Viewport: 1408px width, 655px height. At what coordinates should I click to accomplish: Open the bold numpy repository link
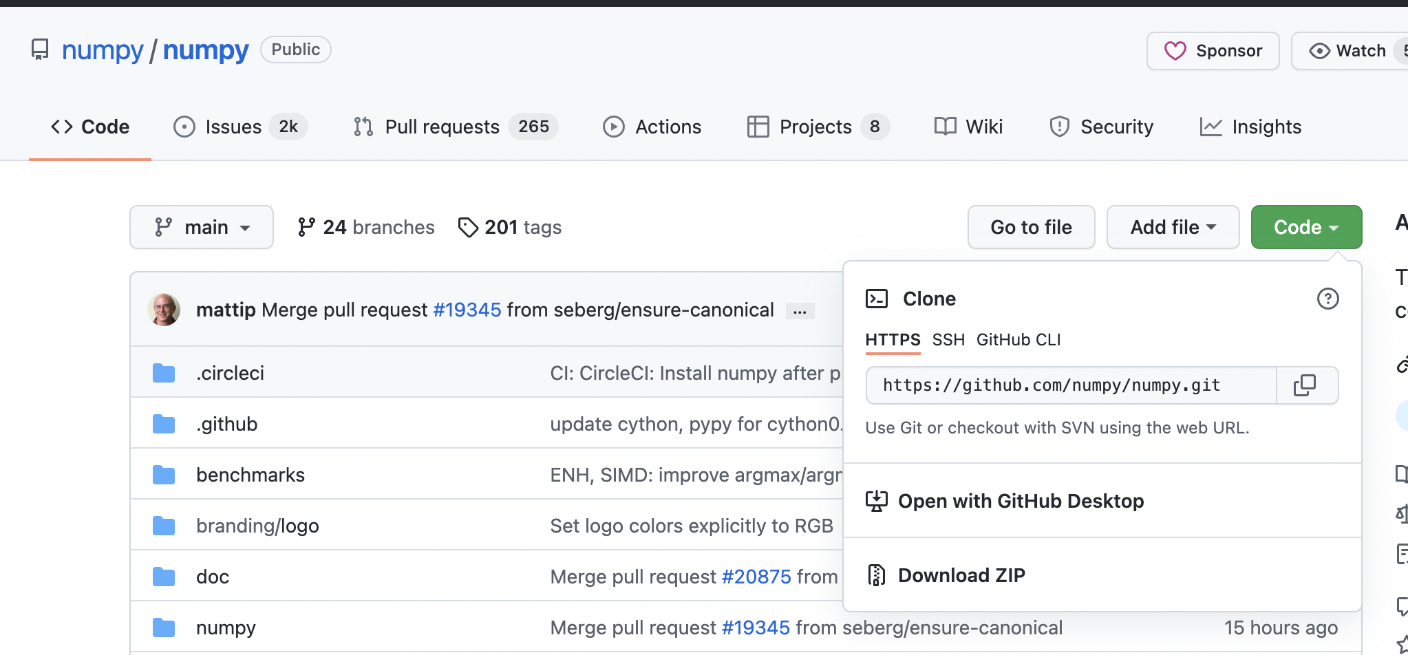pos(206,50)
